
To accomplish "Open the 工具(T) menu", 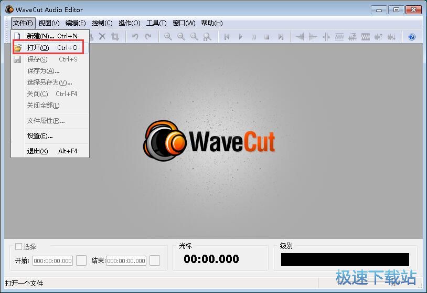I will pyautogui.click(x=156, y=23).
